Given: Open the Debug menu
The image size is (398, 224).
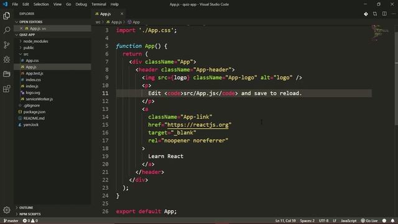Looking at the screenshot, I should [81, 4].
